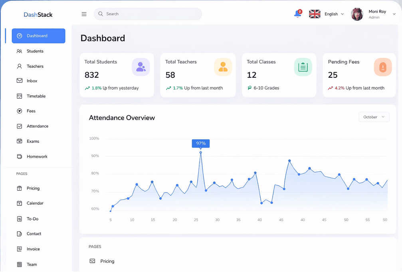Toggle the hamburger sidebar menu icon
The width and height of the screenshot is (402, 272).
click(84, 14)
